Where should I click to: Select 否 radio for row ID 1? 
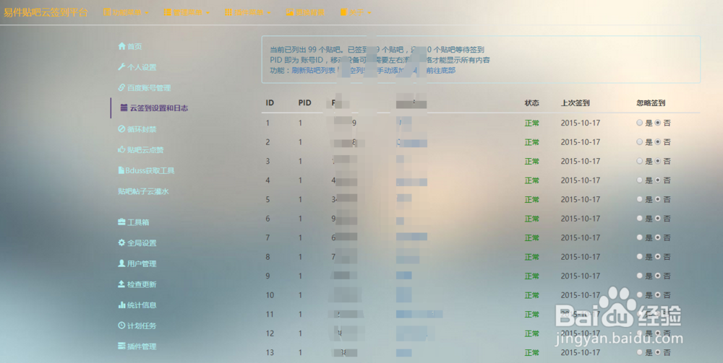point(657,123)
